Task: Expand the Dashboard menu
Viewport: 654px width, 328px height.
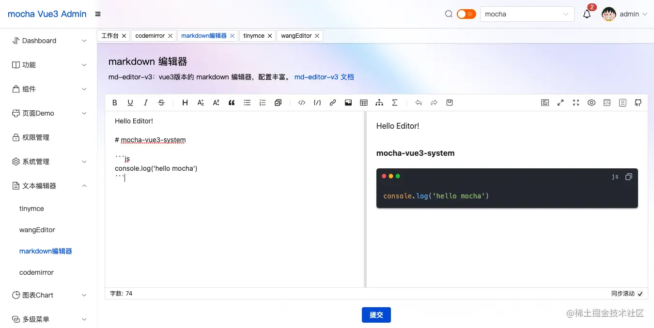Action: click(48, 41)
